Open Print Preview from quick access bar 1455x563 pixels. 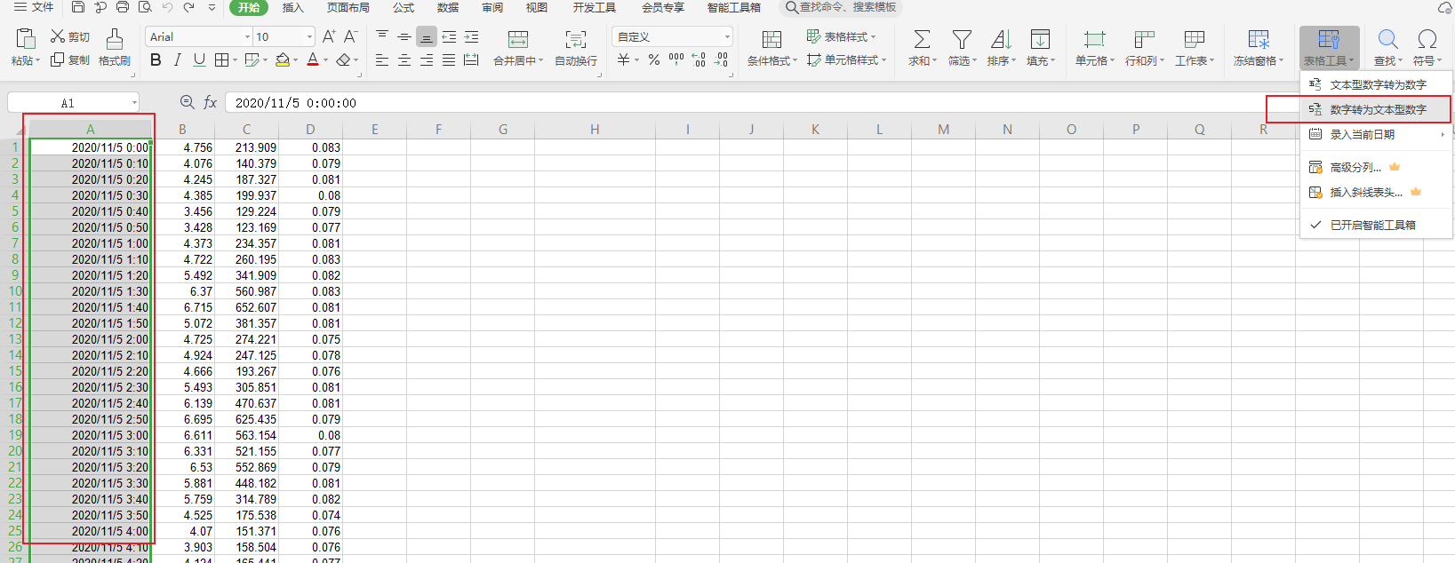tap(145, 7)
